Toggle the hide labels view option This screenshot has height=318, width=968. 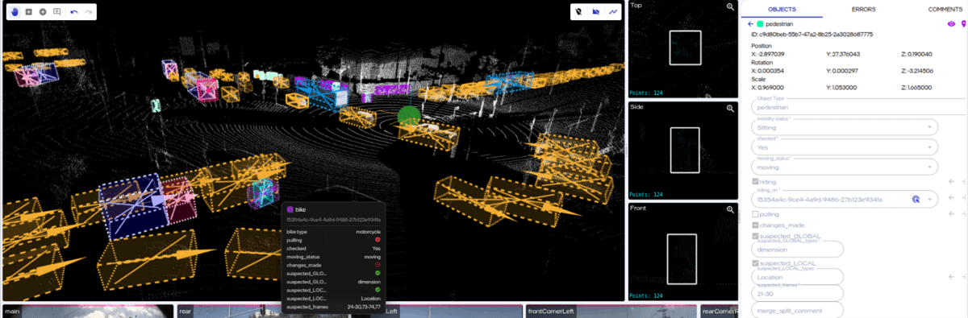(x=579, y=12)
